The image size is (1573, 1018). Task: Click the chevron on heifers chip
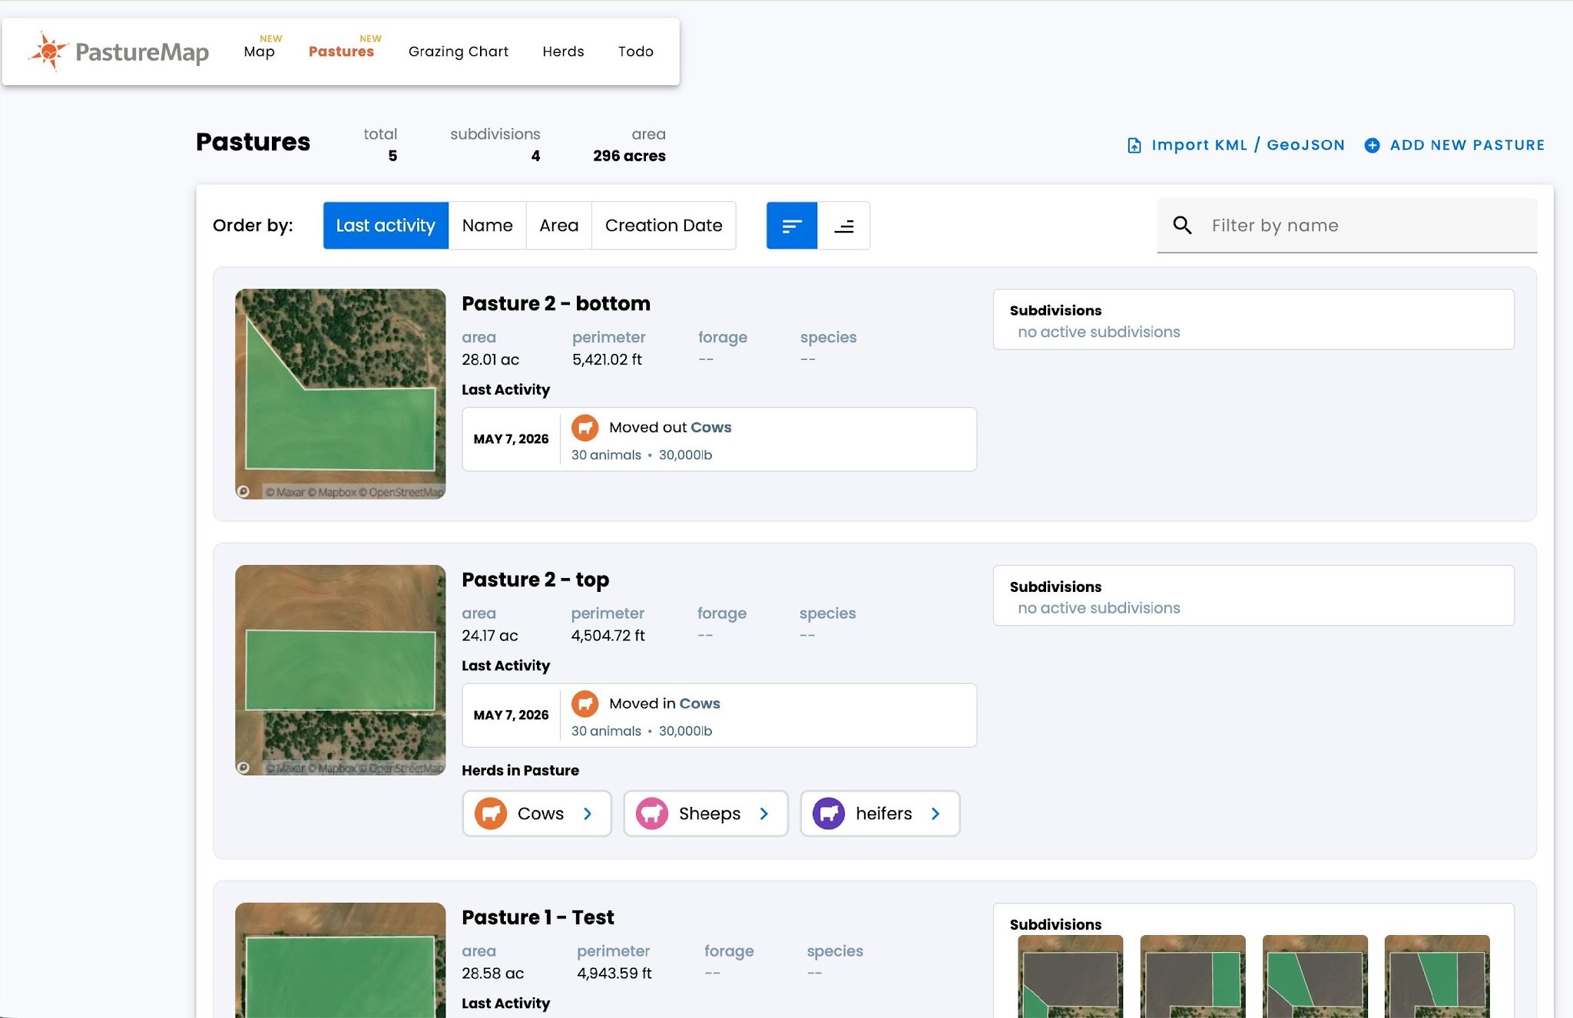point(936,814)
